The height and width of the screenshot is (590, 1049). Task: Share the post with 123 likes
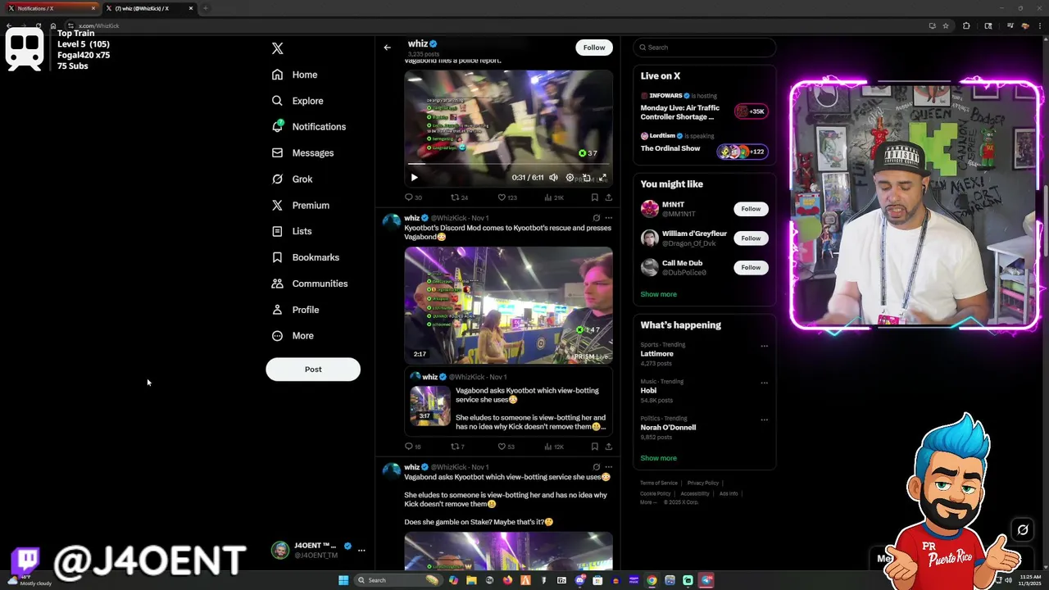[608, 197]
